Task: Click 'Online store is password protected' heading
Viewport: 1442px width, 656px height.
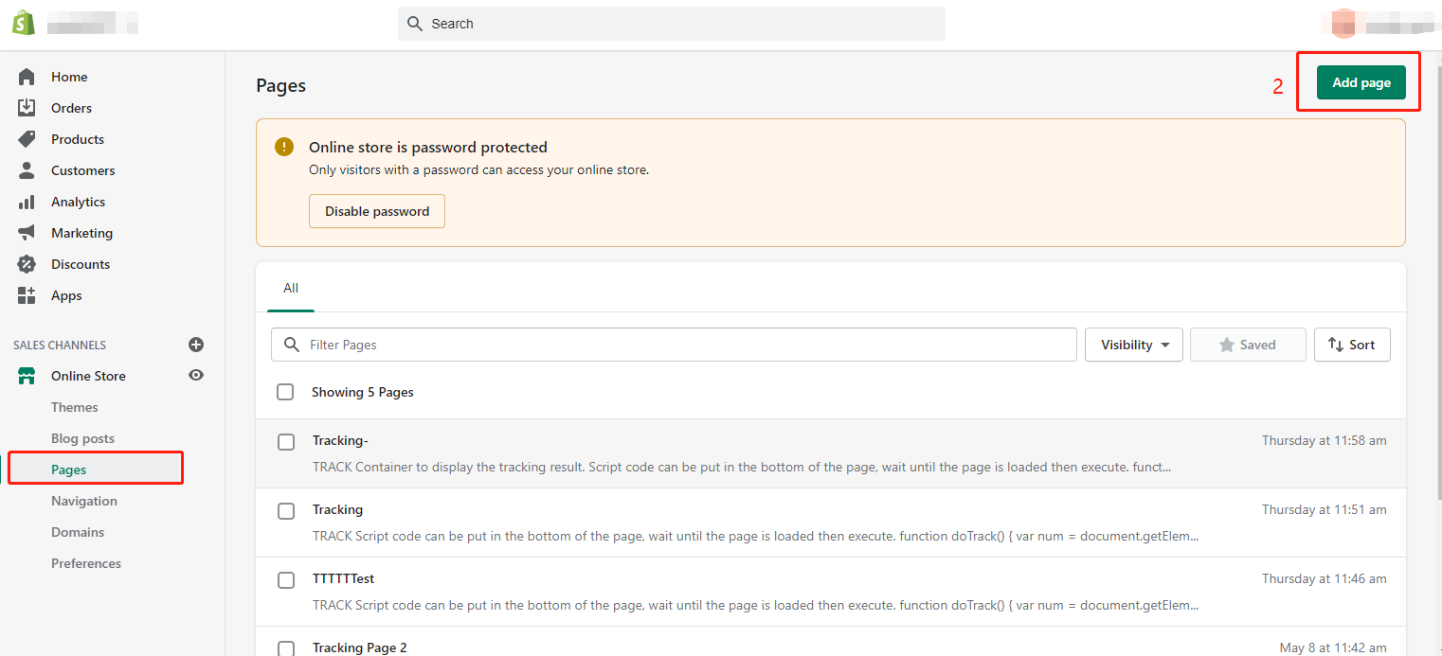Action: [428, 147]
